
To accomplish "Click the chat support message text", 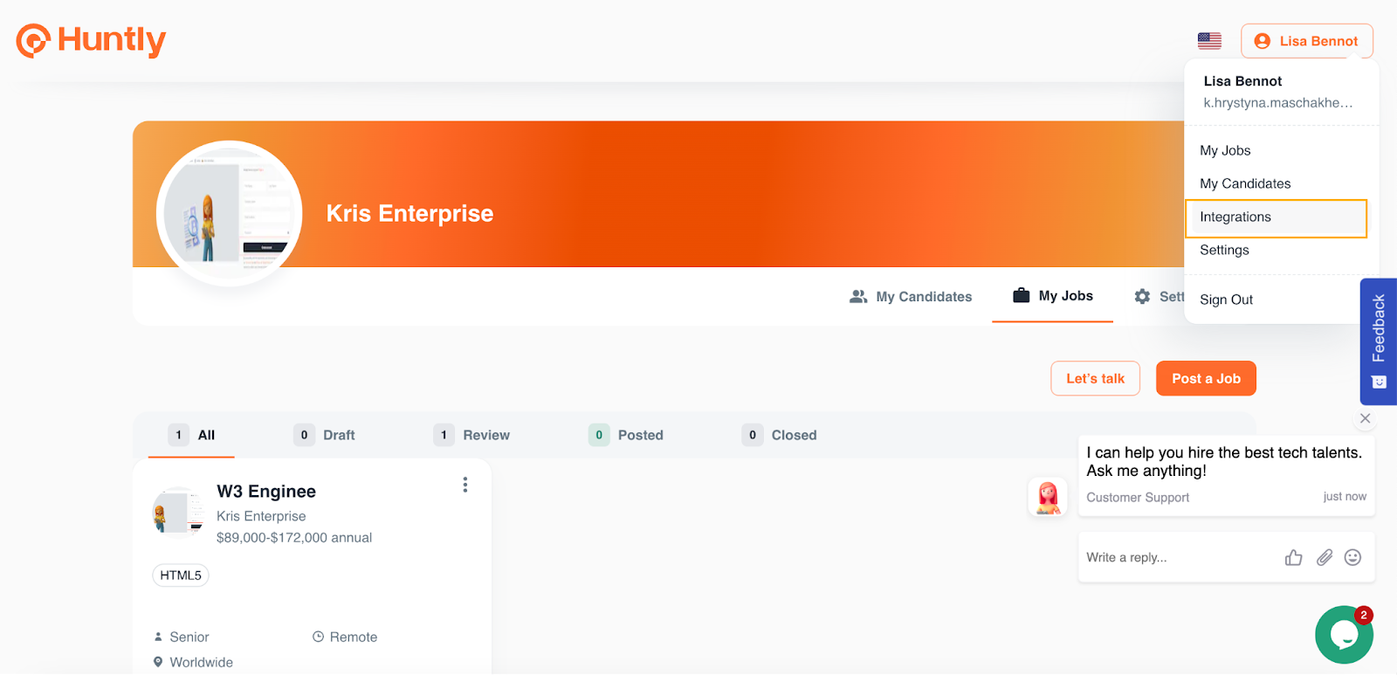I will (x=1224, y=462).
